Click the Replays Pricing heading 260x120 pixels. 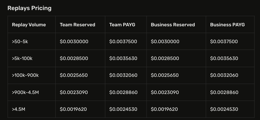pyautogui.click(x=29, y=8)
